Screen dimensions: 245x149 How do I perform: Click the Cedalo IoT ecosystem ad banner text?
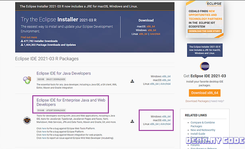coord(205,19)
